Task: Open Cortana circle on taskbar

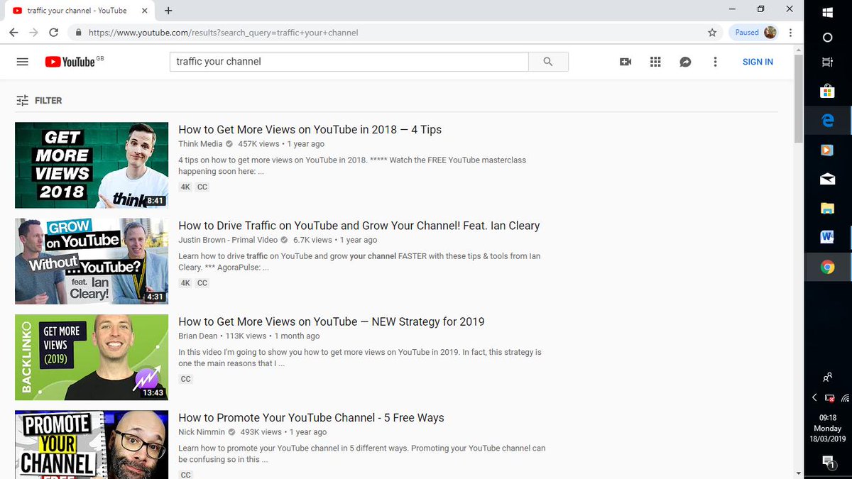Action: coord(827,37)
